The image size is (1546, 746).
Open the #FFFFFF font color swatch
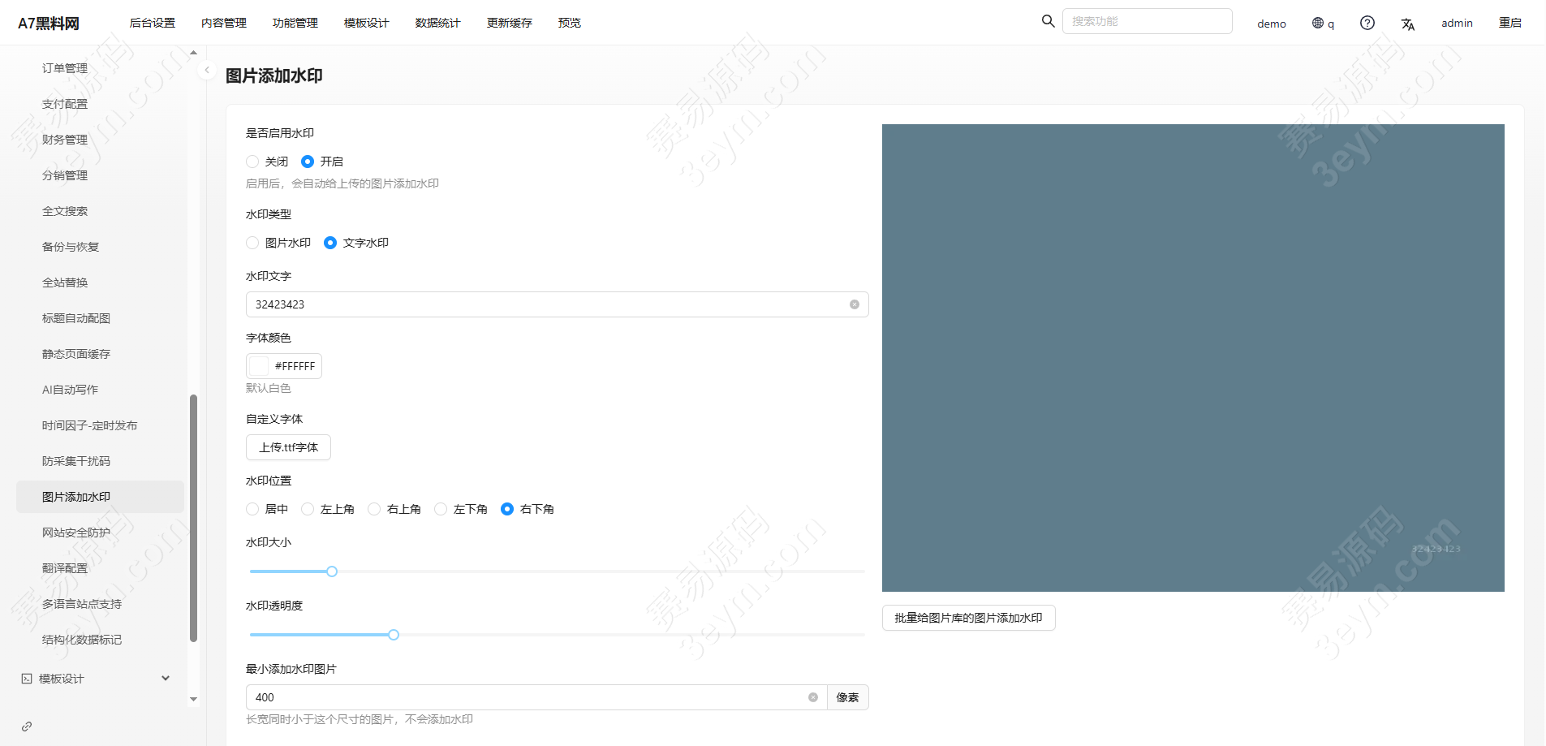259,366
